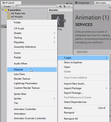Click the All Materials search icon
111x122 pixels.
(9, 13)
